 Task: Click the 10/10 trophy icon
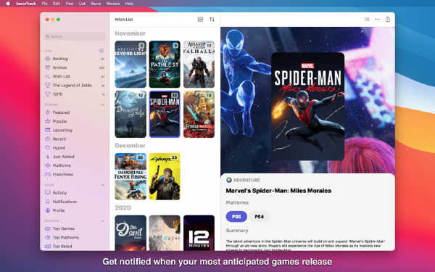coord(48,94)
